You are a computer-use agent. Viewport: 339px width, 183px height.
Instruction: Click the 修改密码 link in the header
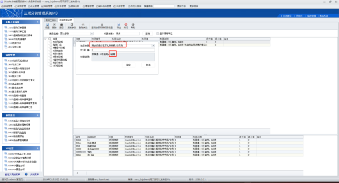click(312, 16)
